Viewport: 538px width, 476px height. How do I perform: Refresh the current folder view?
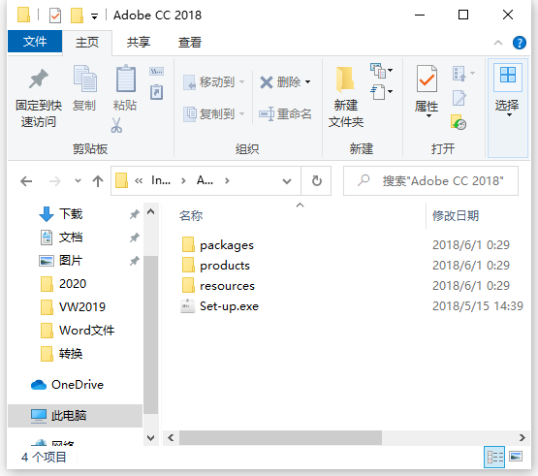point(316,181)
